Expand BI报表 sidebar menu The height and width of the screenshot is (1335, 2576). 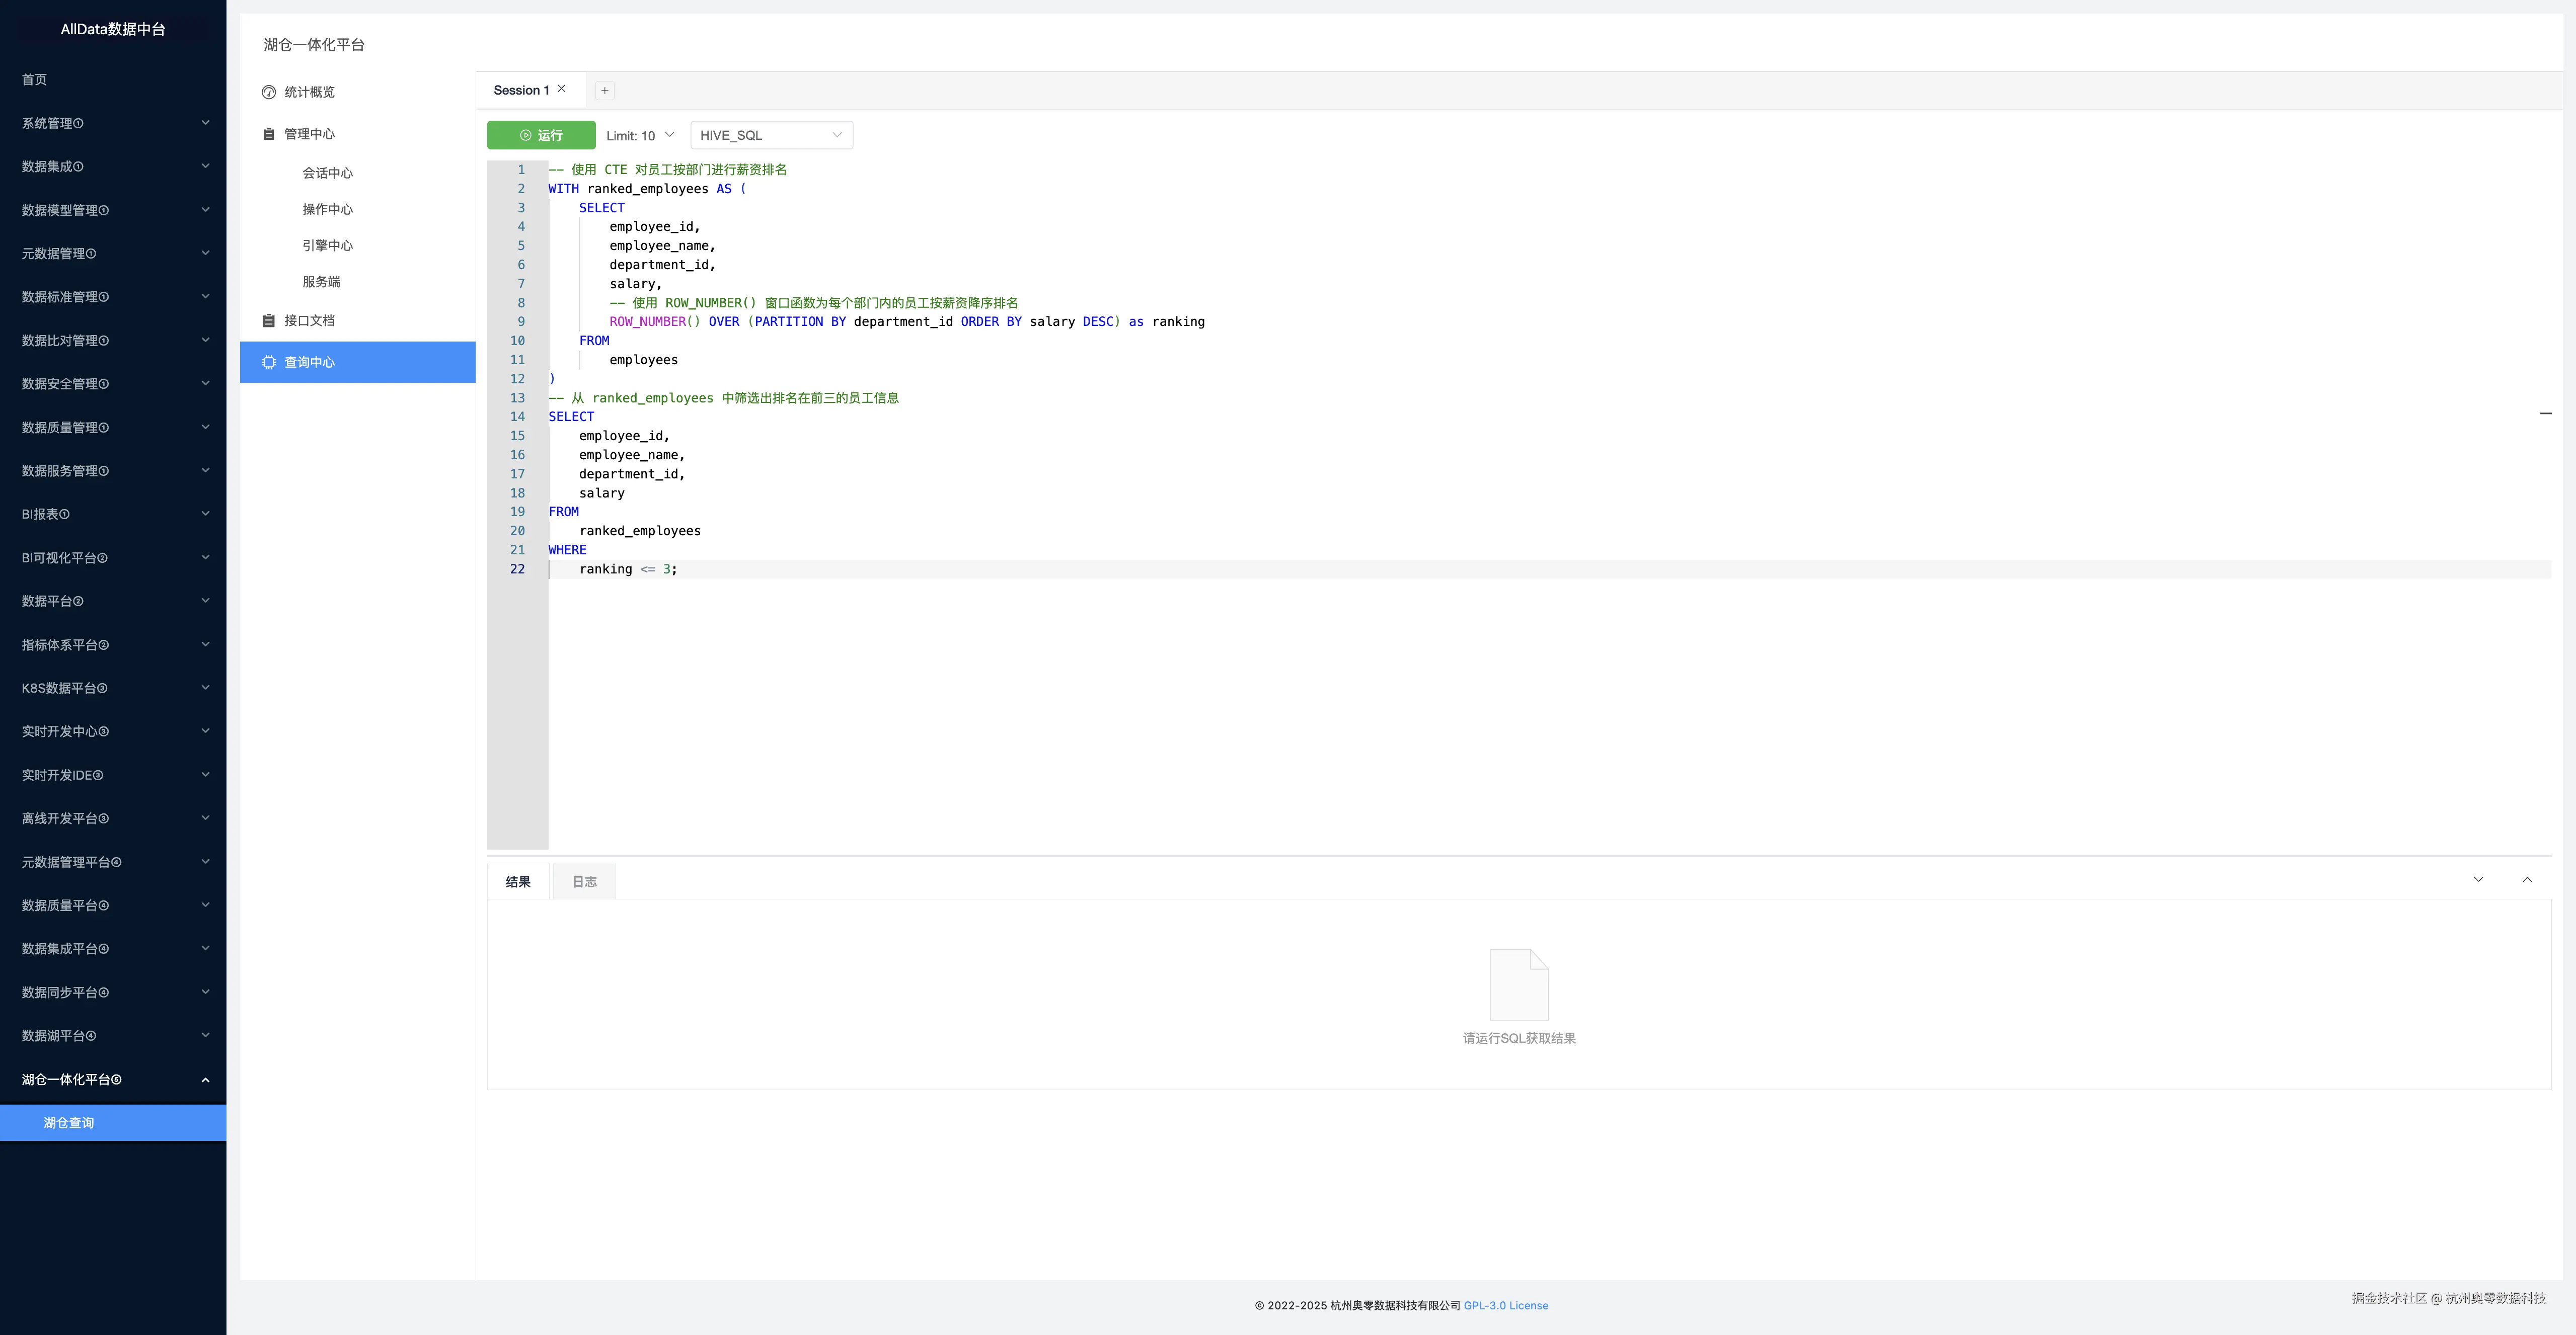pyautogui.click(x=113, y=514)
